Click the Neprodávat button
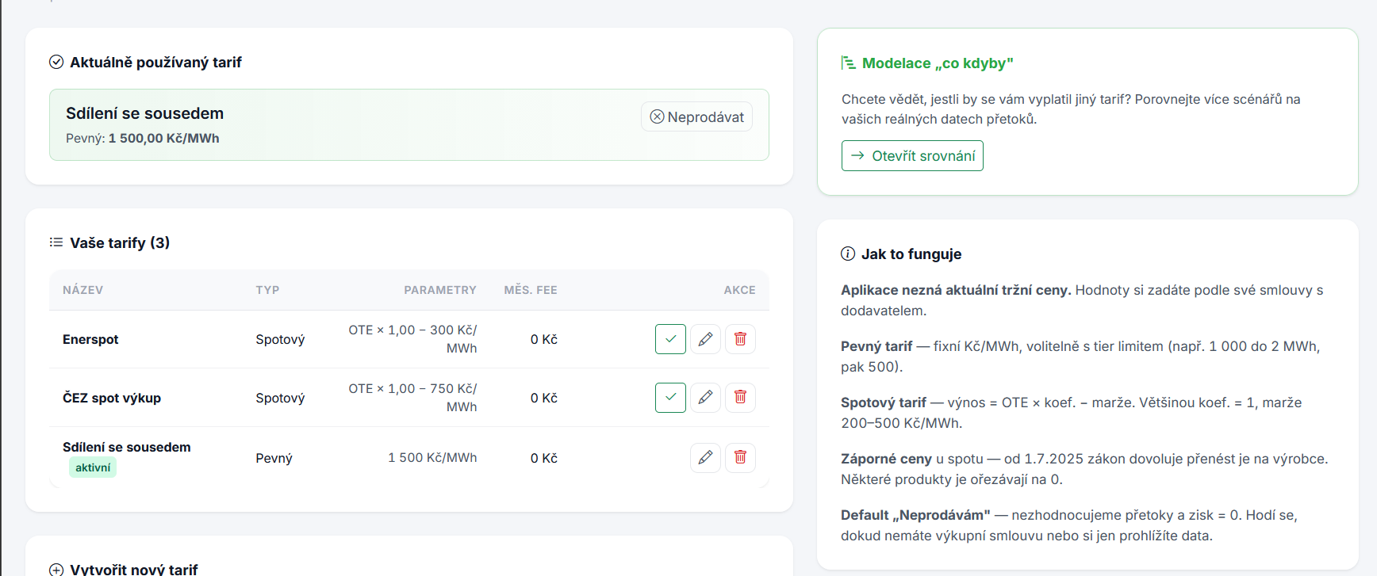 point(696,117)
